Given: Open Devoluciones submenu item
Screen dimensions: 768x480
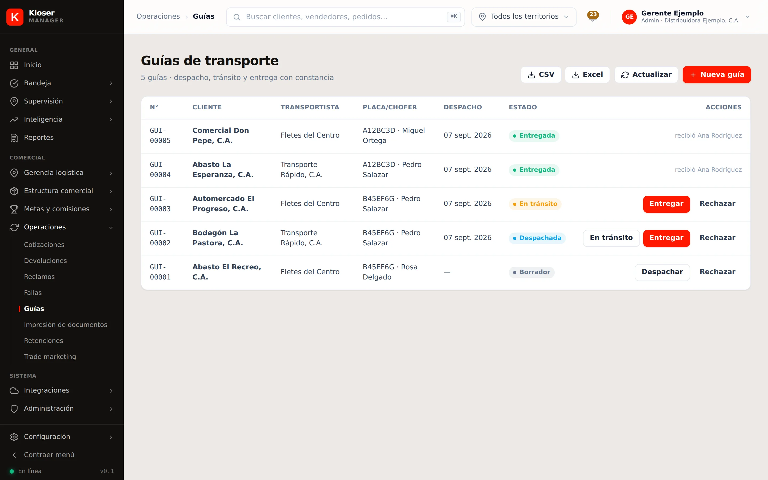Looking at the screenshot, I should (45, 261).
